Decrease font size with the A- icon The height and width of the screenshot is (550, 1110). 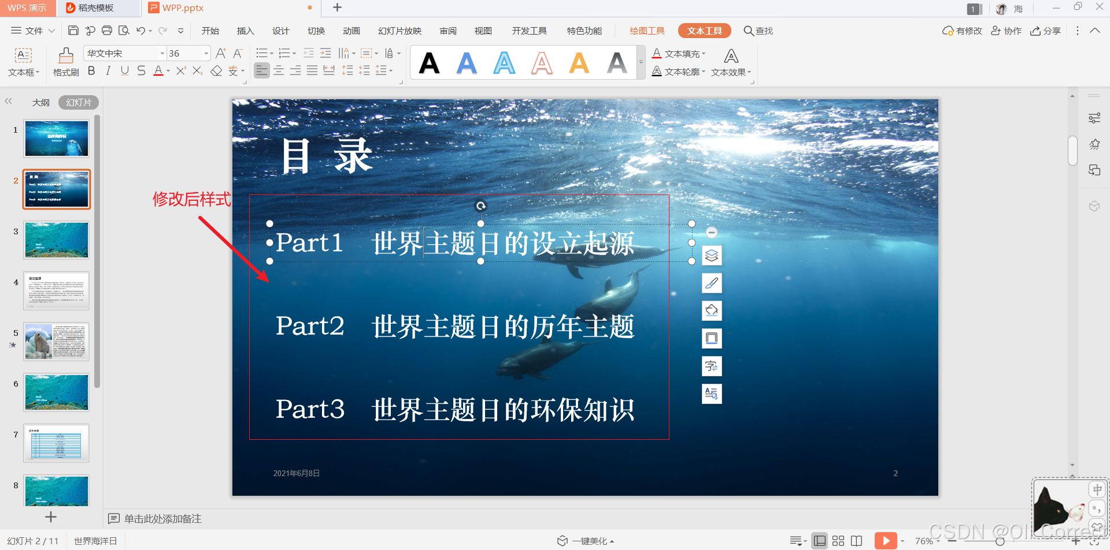[x=237, y=53]
